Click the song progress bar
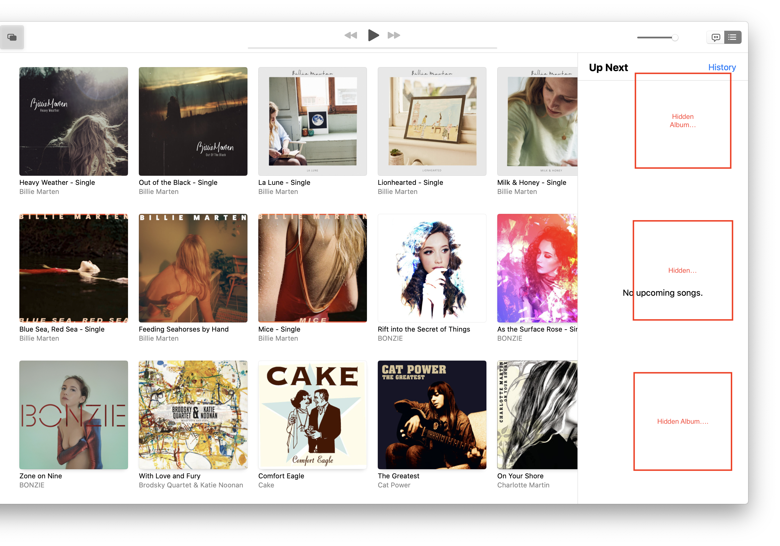The image size is (780, 546). tap(372, 48)
